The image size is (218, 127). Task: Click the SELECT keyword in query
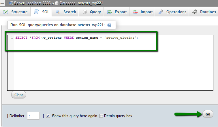point(21,38)
